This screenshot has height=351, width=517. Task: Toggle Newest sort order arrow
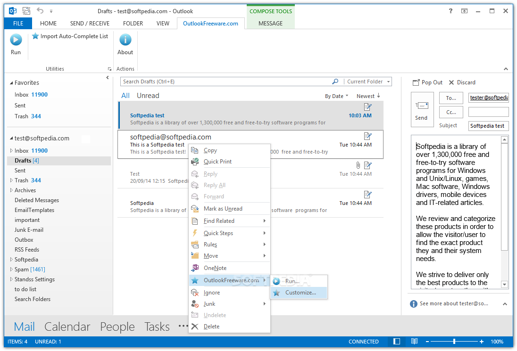point(378,96)
